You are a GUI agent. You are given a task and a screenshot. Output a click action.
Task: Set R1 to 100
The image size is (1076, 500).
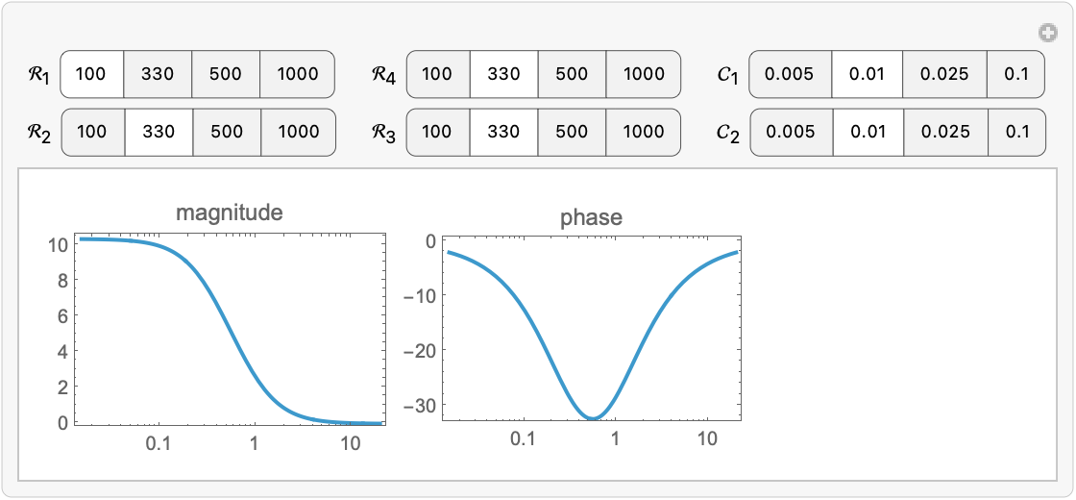pos(91,74)
